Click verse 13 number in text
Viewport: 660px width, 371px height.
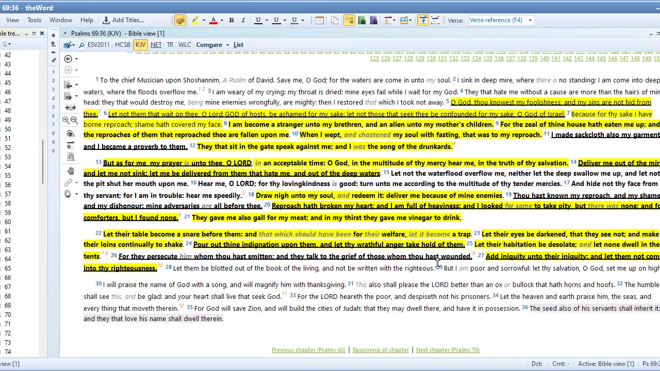98,162
